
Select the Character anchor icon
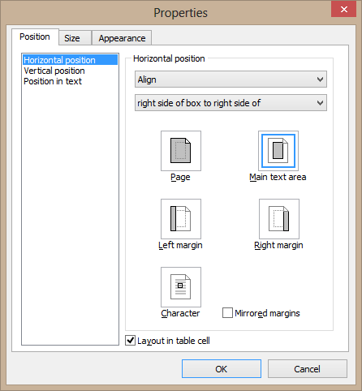tap(181, 287)
